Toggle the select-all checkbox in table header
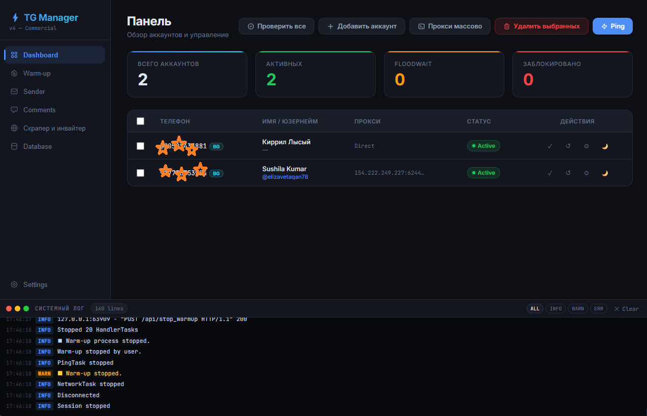647x416 pixels. 141,121
